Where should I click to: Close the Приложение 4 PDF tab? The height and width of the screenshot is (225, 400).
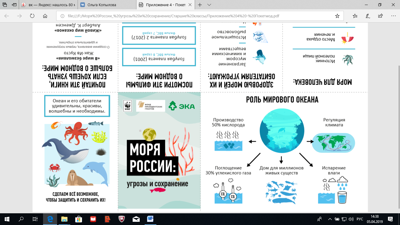[190, 5]
